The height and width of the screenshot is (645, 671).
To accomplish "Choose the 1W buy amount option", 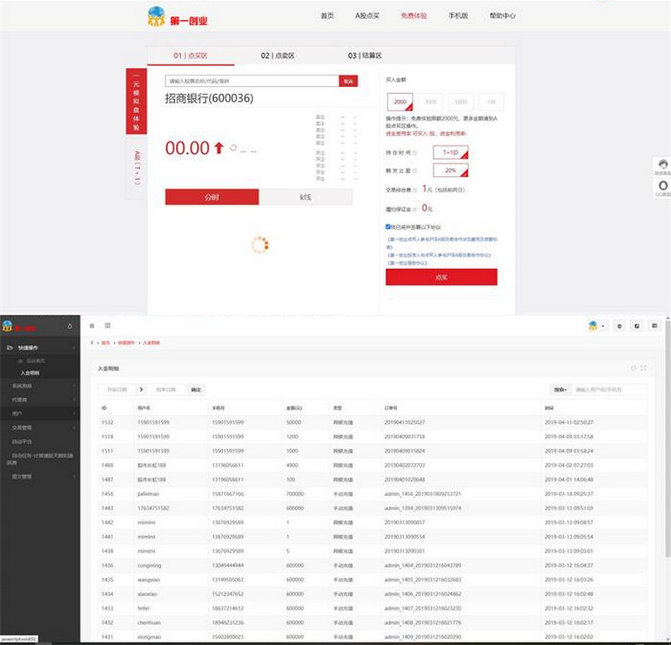I will (x=491, y=101).
